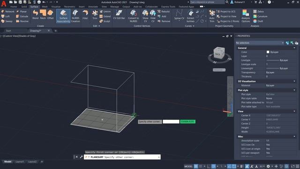This screenshot has height=169, width=300.
Task: Open workspace switching gear icon
Action: [268, 166]
